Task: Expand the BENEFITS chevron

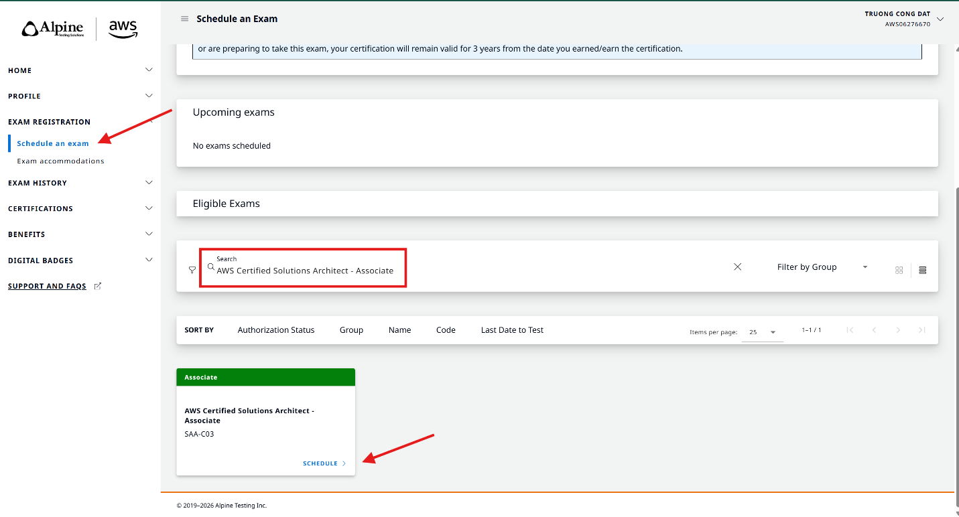Action: [149, 234]
